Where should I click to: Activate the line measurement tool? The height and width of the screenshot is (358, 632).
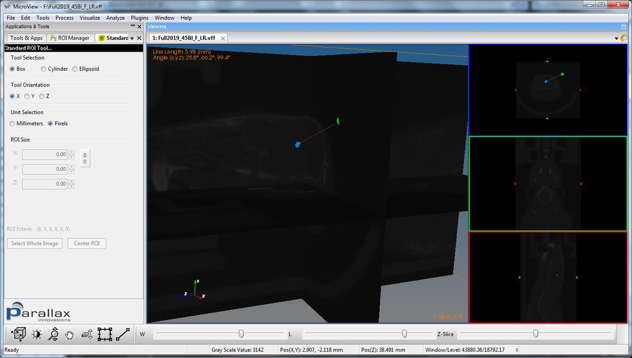(122, 334)
